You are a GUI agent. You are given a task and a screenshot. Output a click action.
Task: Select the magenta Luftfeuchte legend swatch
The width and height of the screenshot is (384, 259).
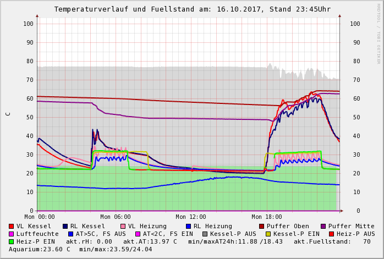pyautogui.click(x=12, y=234)
